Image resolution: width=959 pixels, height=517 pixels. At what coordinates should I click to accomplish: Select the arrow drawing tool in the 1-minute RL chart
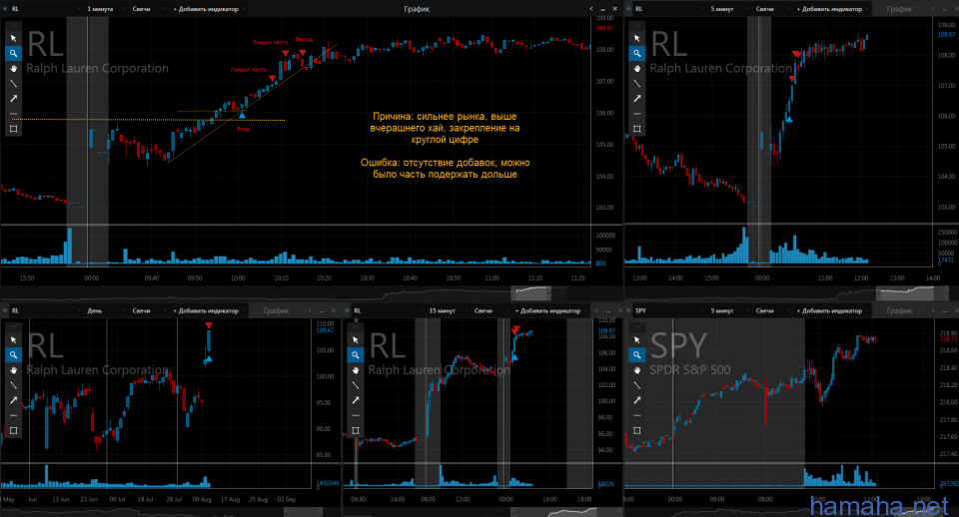(13, 99)
